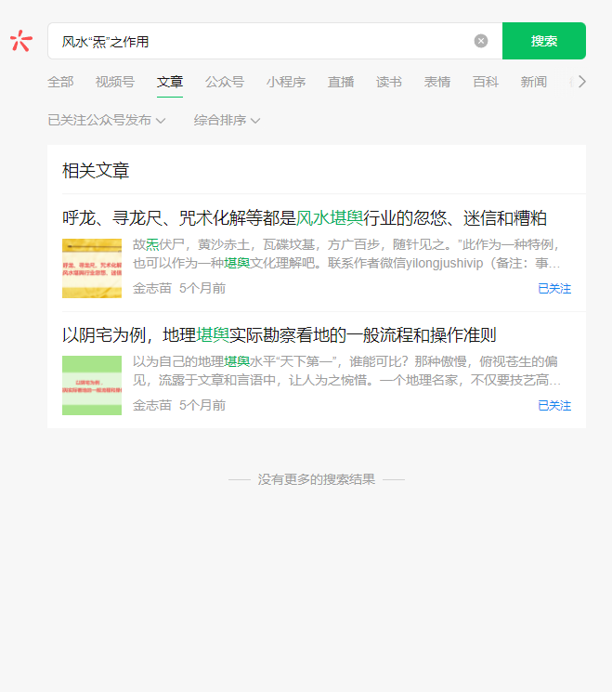Click 5个月前 timestamp on the 以阴宅为例 article
This screenshot has height=692, width=612.
point(202,405)
